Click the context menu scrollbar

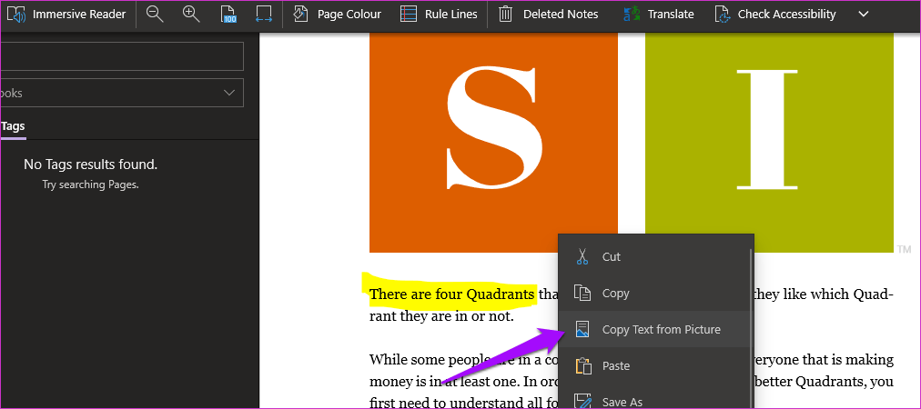click(752, 329)
